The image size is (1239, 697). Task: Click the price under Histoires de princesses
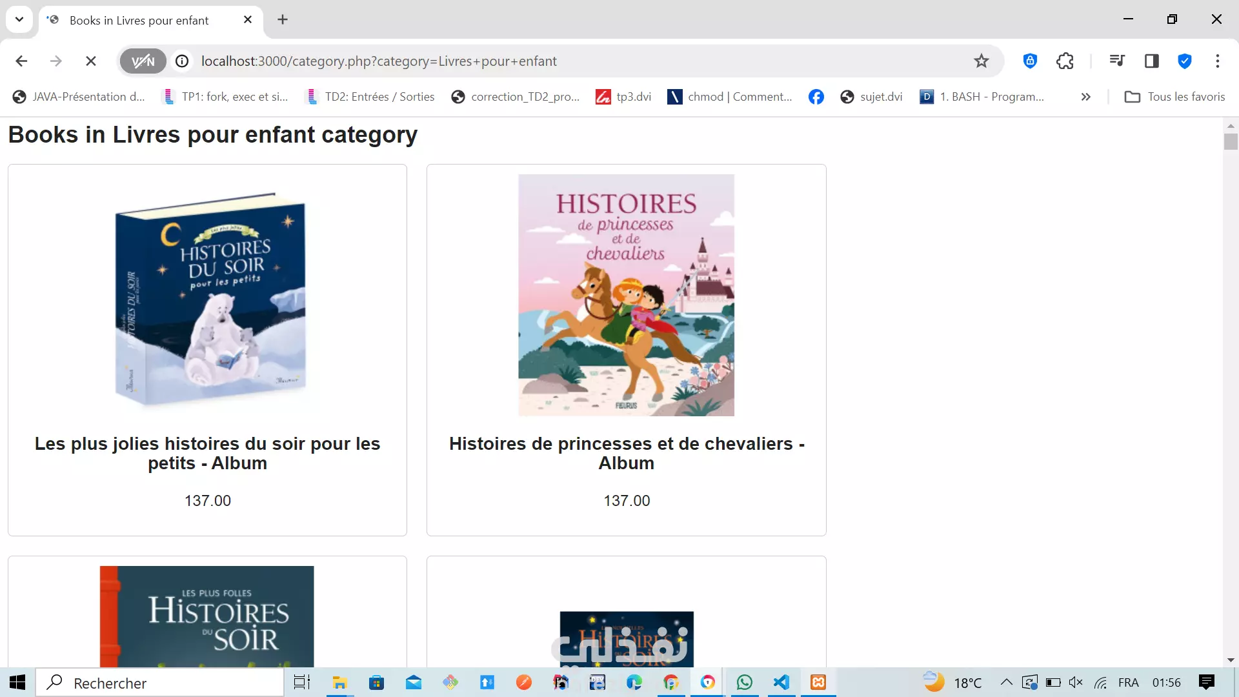coord(627,501)
